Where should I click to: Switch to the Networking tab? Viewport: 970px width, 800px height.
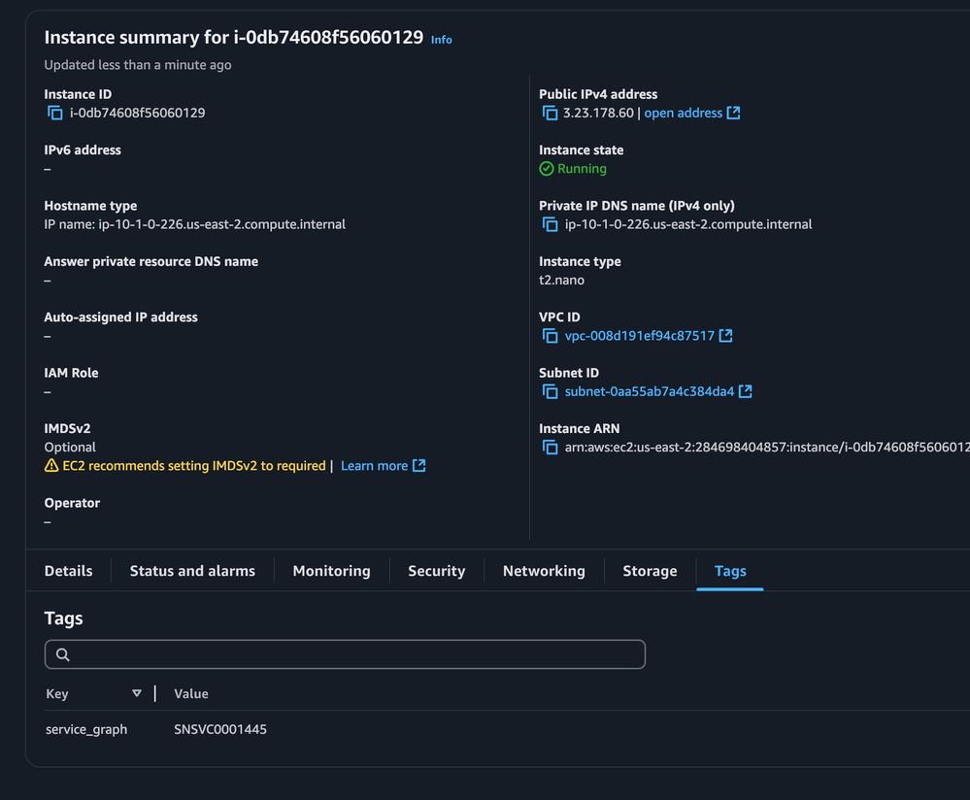pos(543,571)
